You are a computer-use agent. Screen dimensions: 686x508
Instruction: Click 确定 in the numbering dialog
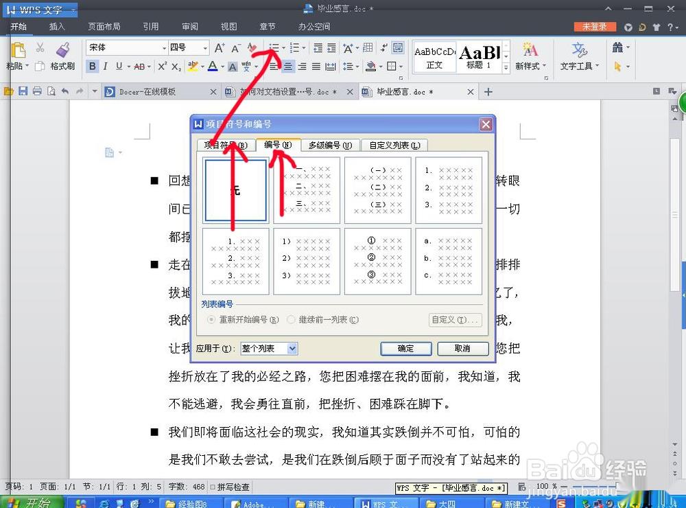(405, 349)
